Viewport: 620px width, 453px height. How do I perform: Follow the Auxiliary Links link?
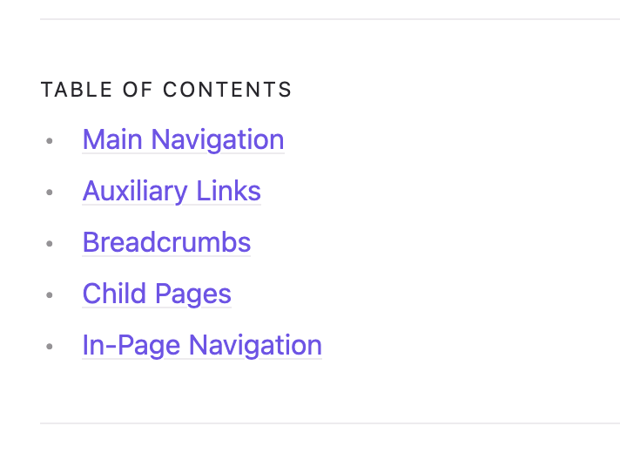(x=172, y=191)
